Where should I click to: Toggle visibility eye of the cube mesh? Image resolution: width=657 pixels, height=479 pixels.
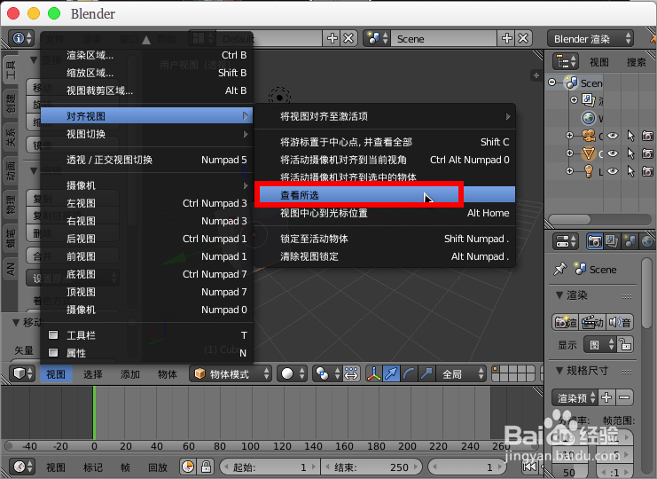click(x=613, y=153)
